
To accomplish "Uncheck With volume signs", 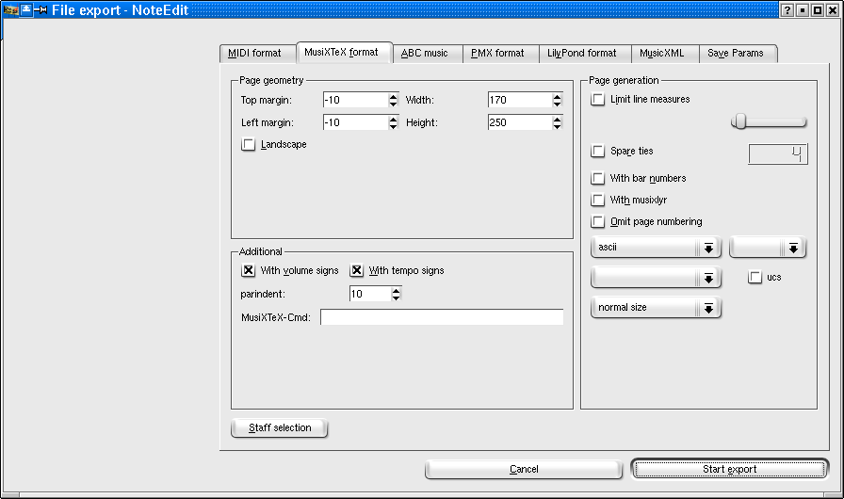I will (x=248, y=270).
